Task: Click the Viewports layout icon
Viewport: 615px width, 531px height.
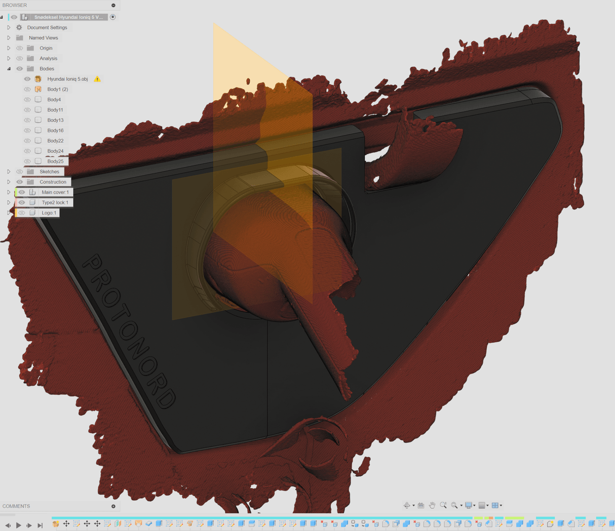Action: pyautogui.click(x=495, y=505)
